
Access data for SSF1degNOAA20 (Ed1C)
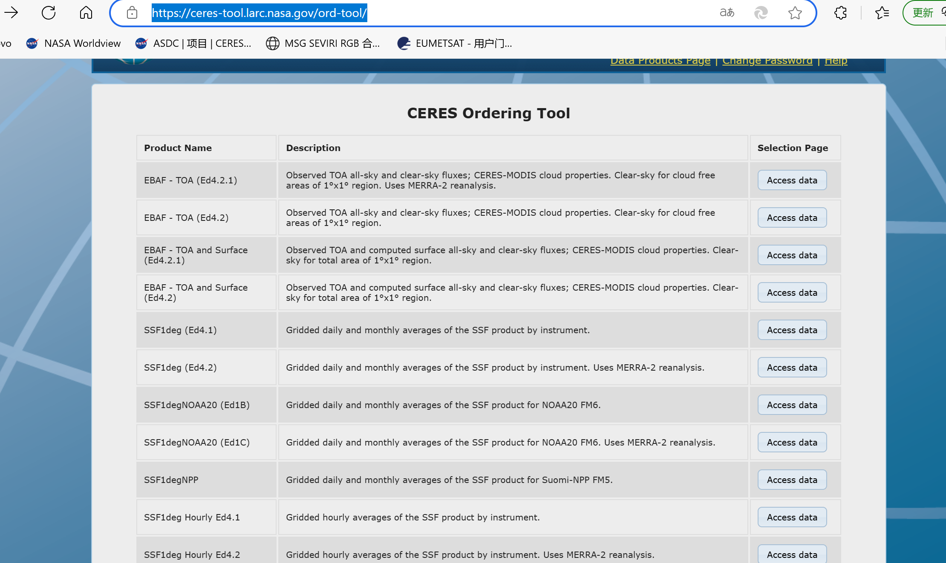791,442
